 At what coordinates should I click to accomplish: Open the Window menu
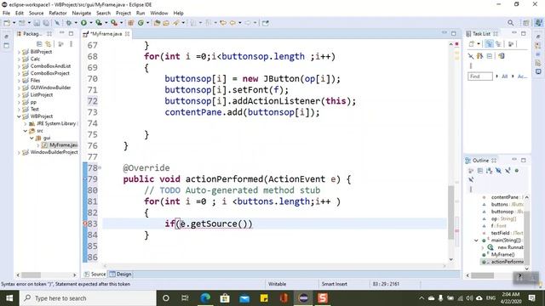point(159,13)
